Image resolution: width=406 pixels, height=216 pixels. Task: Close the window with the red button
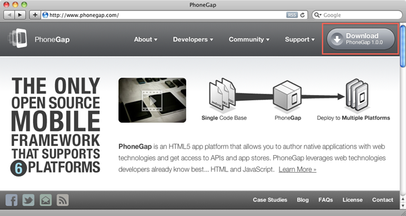tap(6, 5)
